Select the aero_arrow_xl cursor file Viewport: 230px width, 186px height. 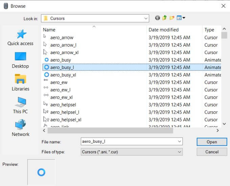[x=64, y=52]
